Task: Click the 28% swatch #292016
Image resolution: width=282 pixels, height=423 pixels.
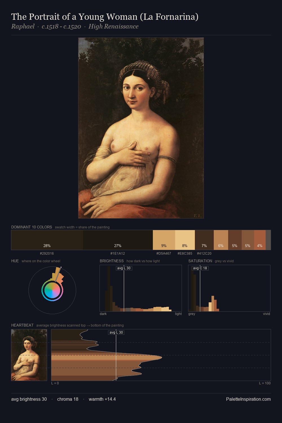Action: (x=47, y=240)
